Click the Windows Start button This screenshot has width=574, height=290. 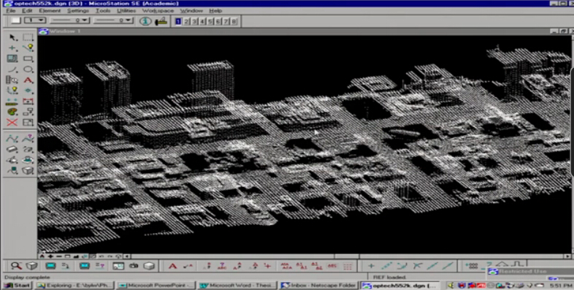[18, 285]
